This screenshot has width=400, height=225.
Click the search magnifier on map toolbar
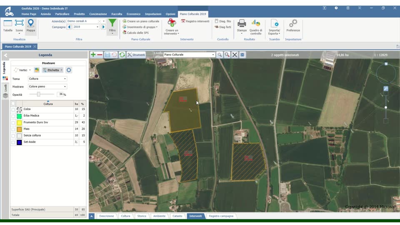click(x=227, y=55)
